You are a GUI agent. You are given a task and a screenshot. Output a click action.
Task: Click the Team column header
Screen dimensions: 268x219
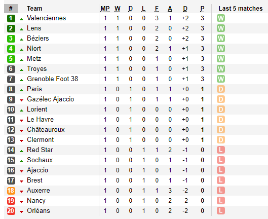tap(34, 9)
